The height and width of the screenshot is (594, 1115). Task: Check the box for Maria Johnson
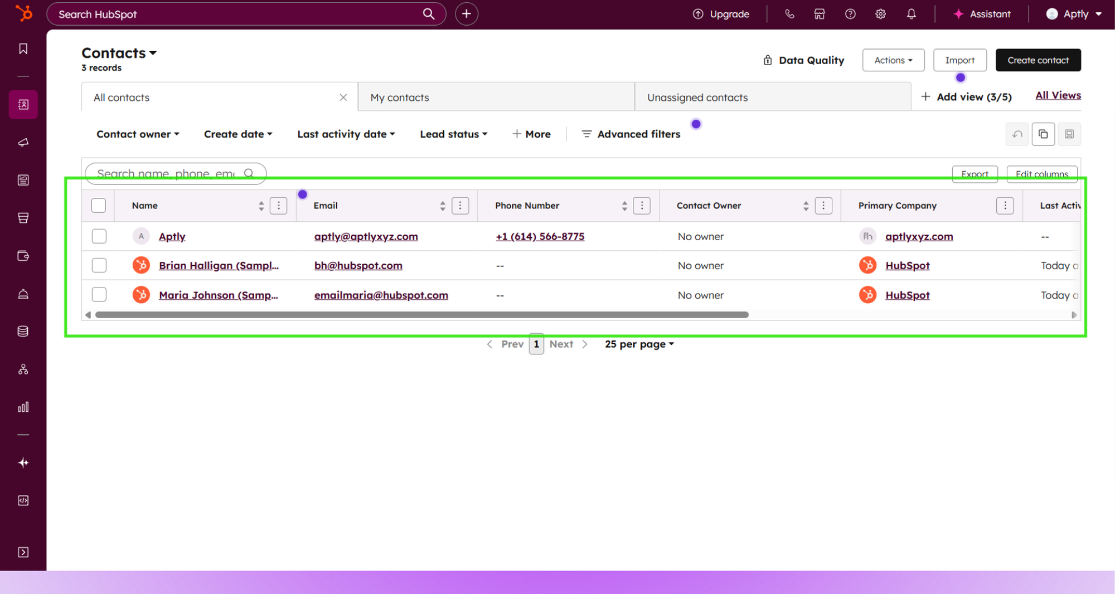click(x=99, y=295)
